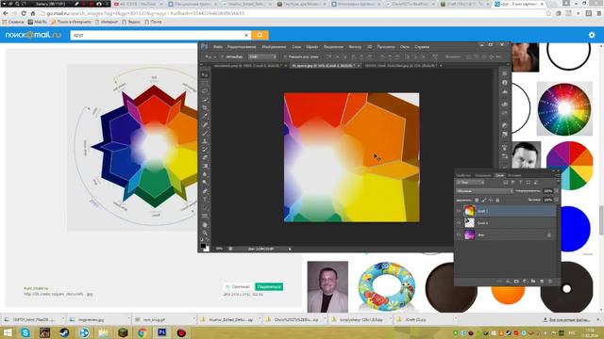Viewport: 604px width, 339px height.
Task: Click delete layer trash icon in Layers panel
Action: [x=549, y=282]
